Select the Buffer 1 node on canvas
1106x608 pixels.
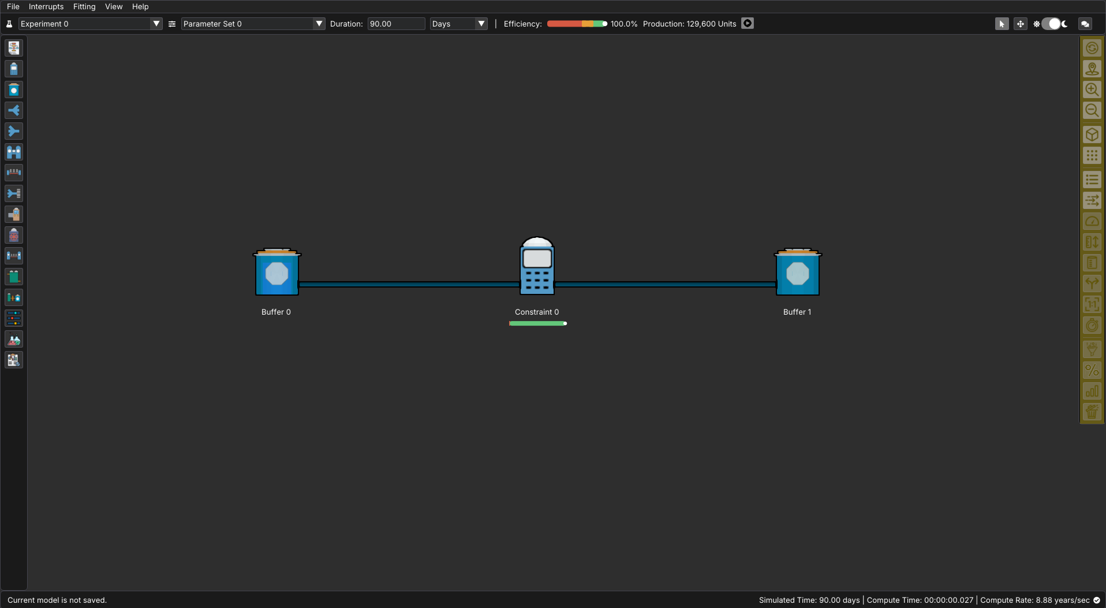797,273
